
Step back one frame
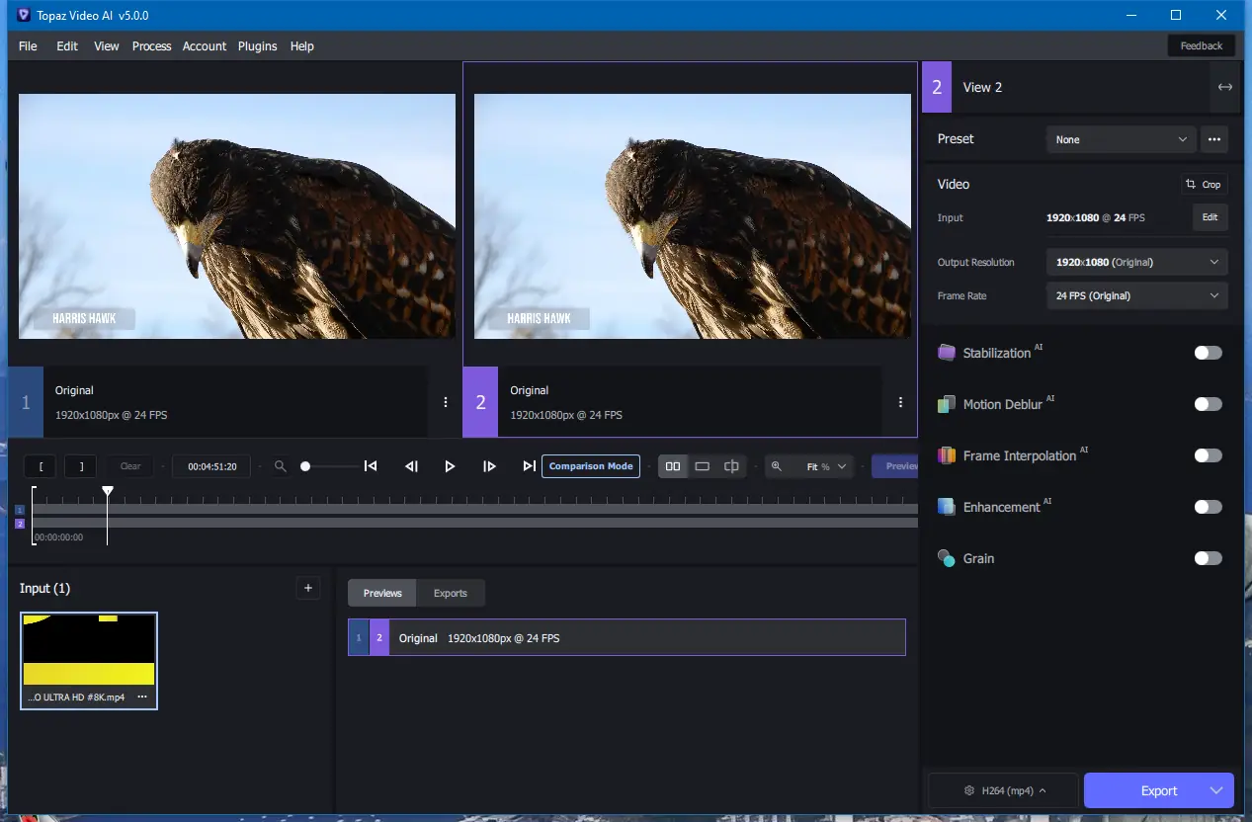pyautogui.click(x=411, y=466)
